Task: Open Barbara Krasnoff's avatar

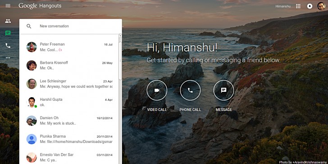Action: [x=32, y=65]
